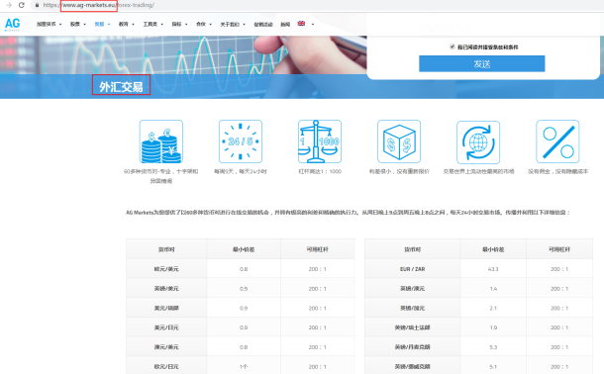Click the 1.4 spread value

click(x=493, y=289)
